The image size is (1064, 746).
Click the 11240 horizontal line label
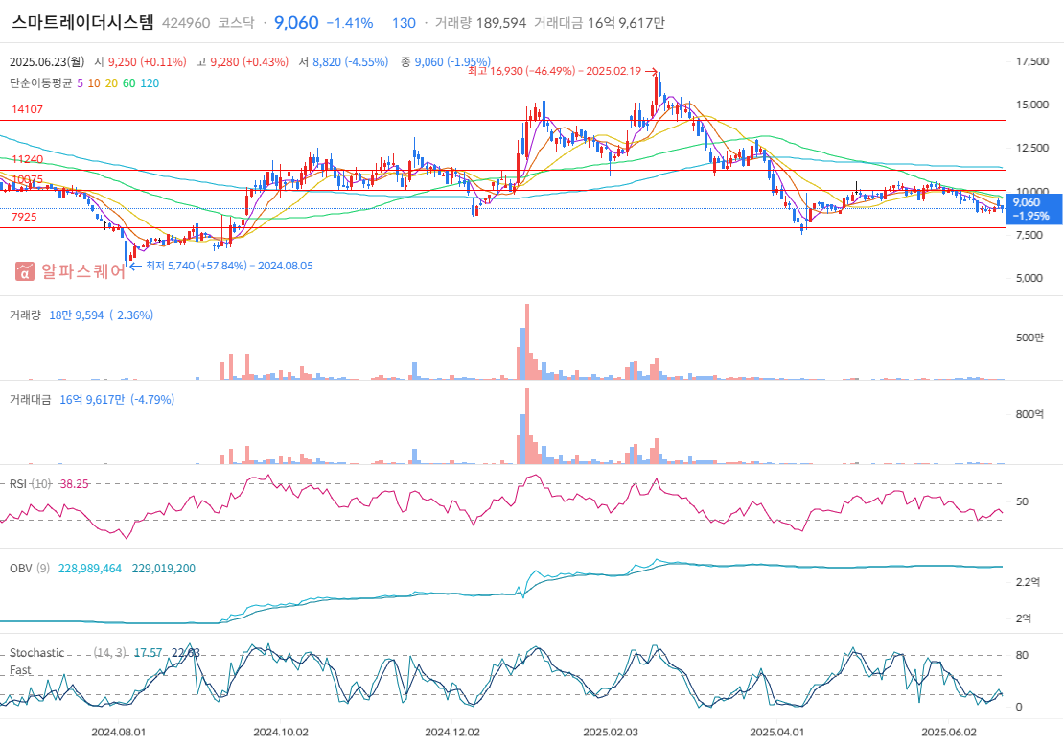[x=27, y=159]
